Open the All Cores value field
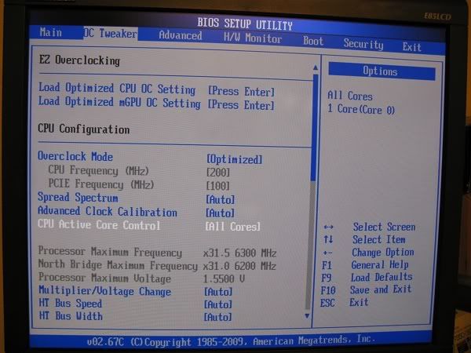This screenshot has width=471, height=353. pos(233,227)
